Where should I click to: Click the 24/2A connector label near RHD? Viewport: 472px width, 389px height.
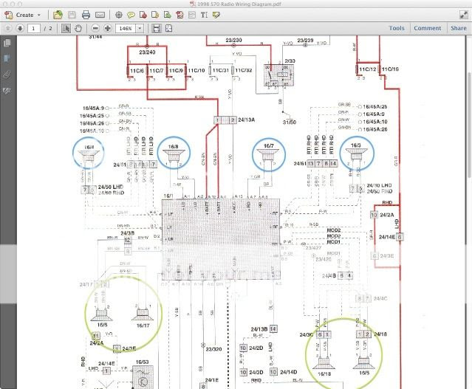click(387, 215)
